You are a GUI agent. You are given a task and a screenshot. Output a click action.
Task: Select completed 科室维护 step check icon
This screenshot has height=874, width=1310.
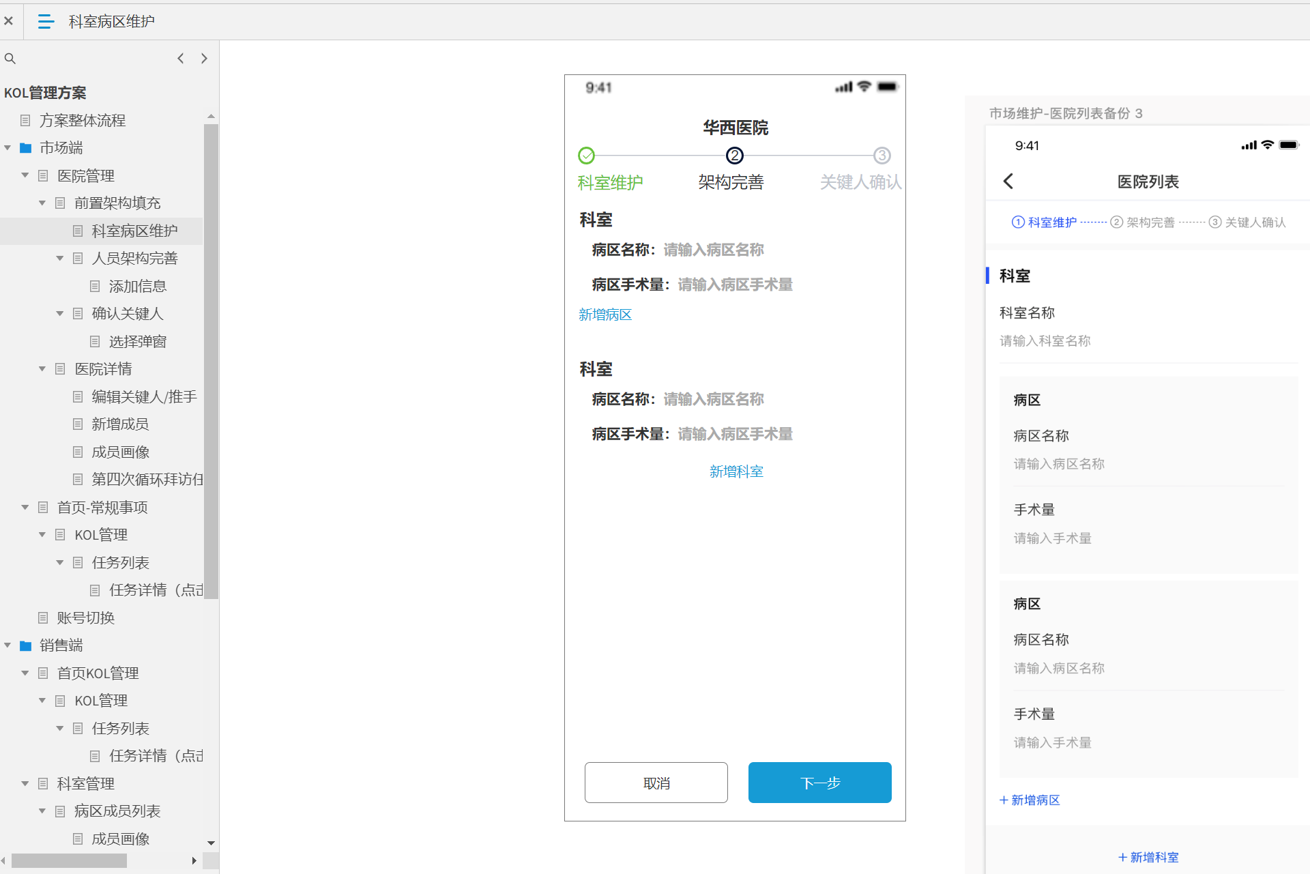tap(586, 156)
